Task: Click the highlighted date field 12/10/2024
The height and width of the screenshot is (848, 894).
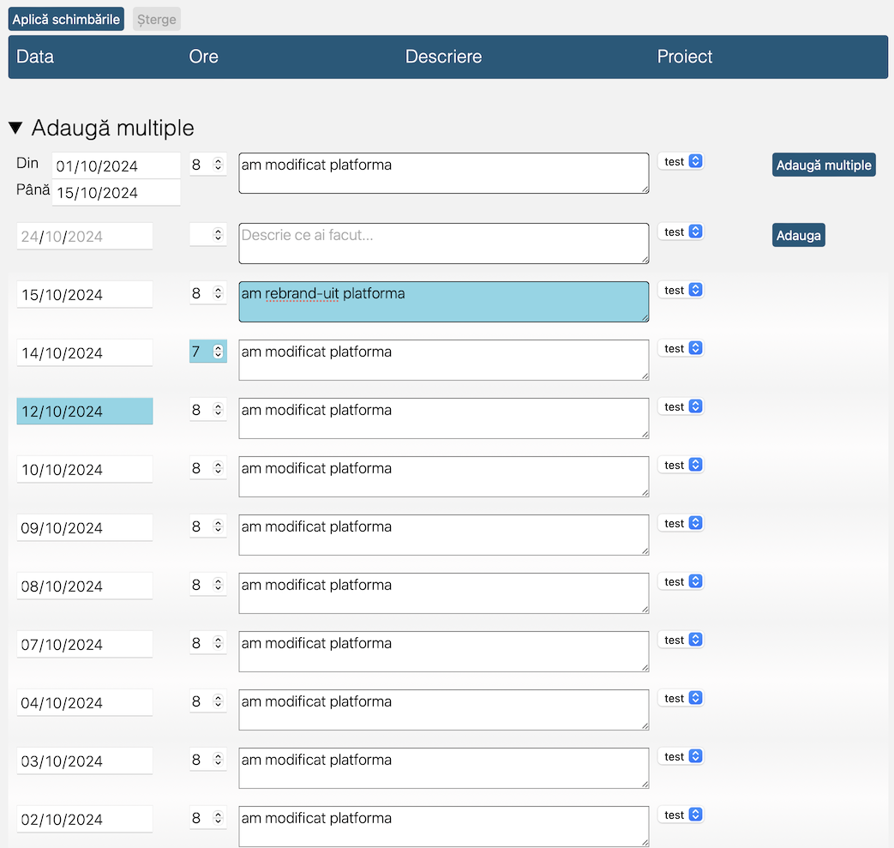Action: tap(85, 412)
